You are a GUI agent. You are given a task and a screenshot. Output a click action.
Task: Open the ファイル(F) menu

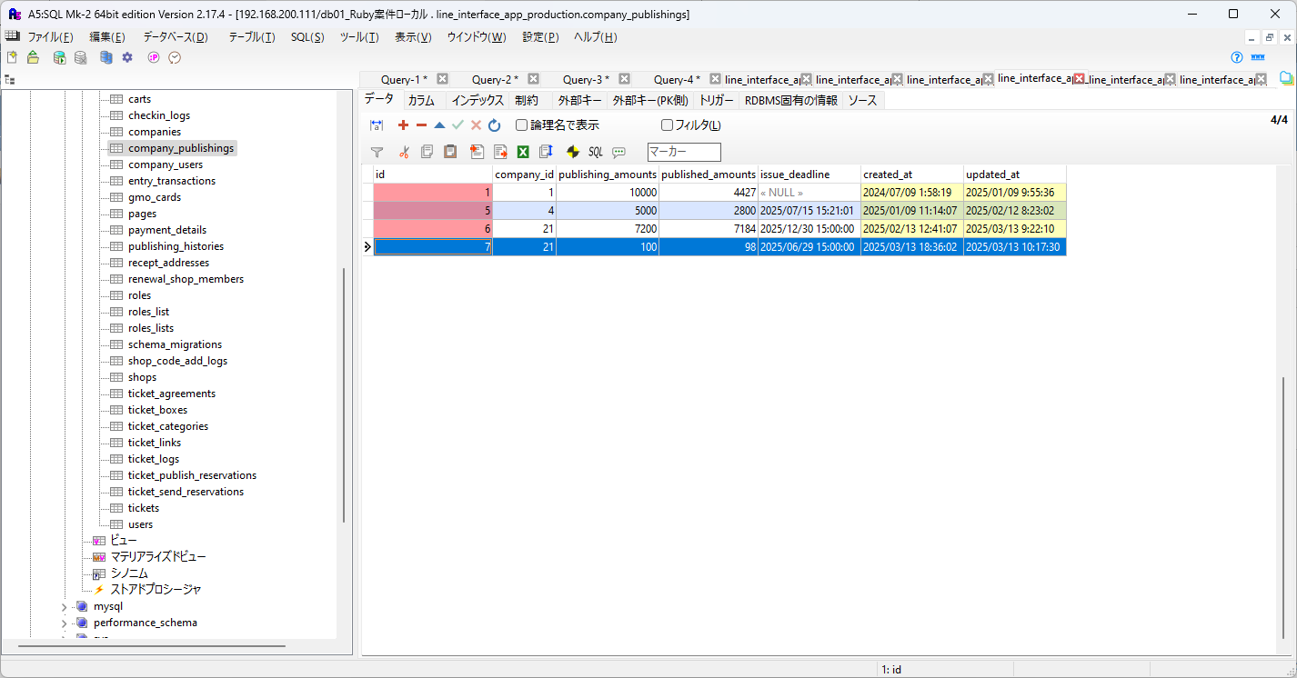[x=50, y=37]
